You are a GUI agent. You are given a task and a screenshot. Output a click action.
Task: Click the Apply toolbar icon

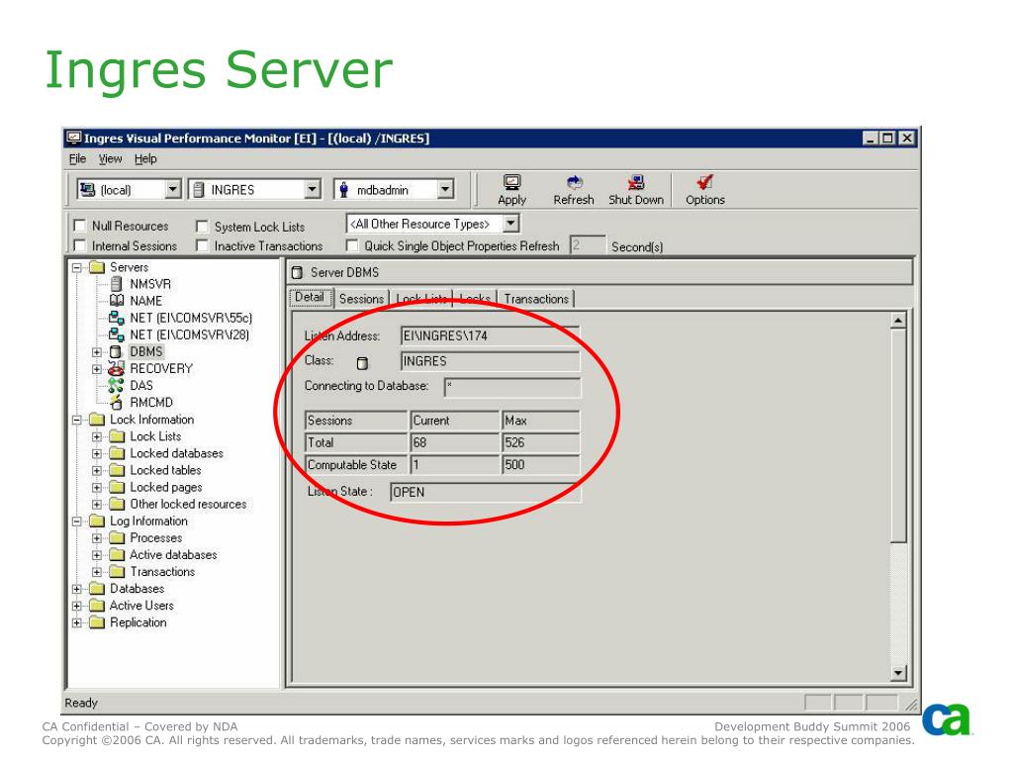[x=511, y=183]
